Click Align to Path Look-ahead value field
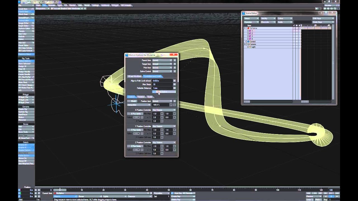This screenshot has width=358, height=201. [162, 81]
